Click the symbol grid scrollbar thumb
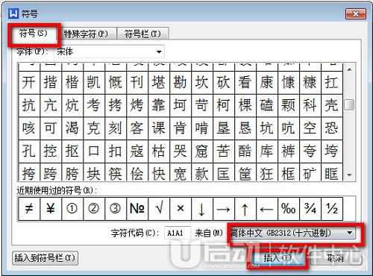The image size is (373, 276). click(x=349, y=104)
